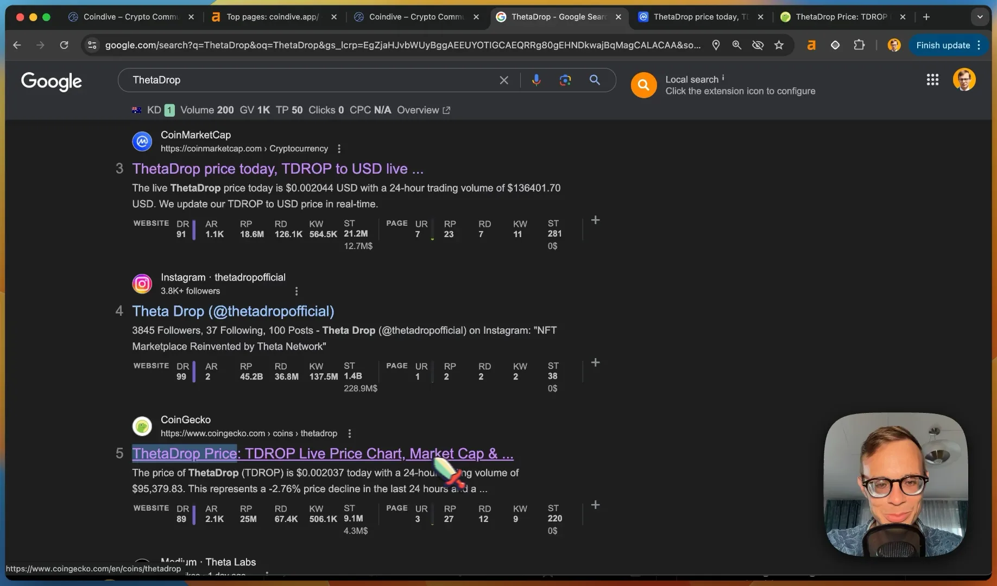Click the orange Local search icon
The image size is (997, 586).
pos(643,85)
